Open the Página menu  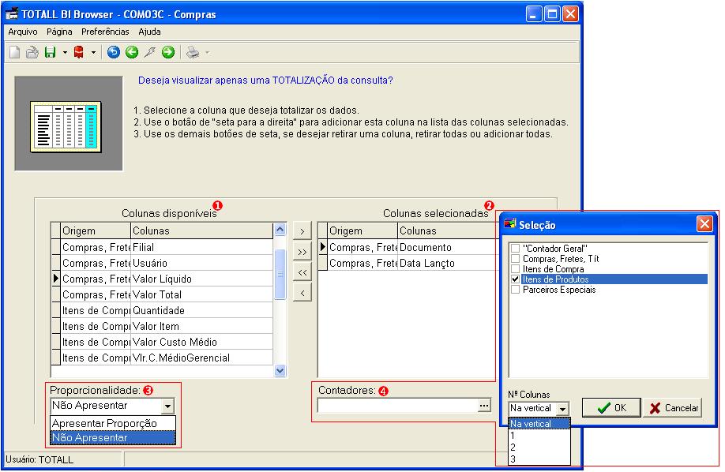59,32
